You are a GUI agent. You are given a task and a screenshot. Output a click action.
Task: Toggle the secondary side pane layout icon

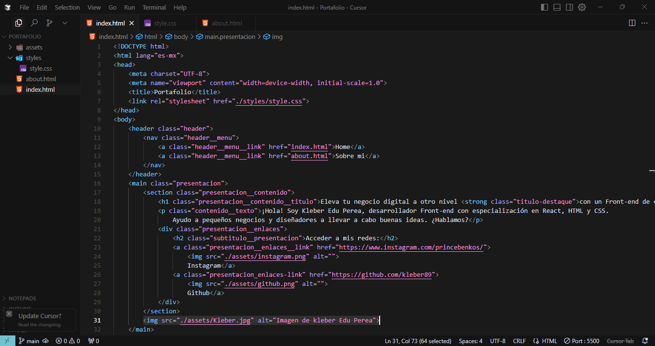point(569,7)
